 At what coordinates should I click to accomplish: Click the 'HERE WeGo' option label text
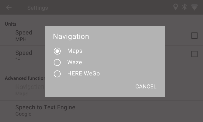pyautogui.click(x=84, y=74)
